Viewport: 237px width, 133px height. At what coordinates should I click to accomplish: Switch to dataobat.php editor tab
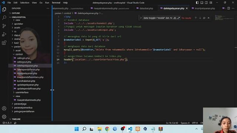pos(146,8)
